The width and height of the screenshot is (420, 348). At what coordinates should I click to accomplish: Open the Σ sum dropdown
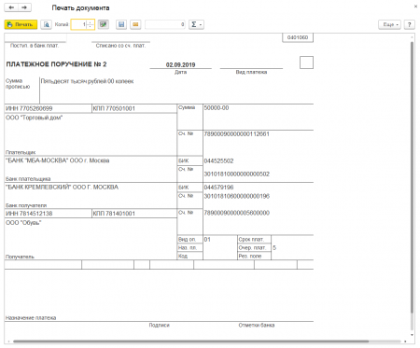196,24
